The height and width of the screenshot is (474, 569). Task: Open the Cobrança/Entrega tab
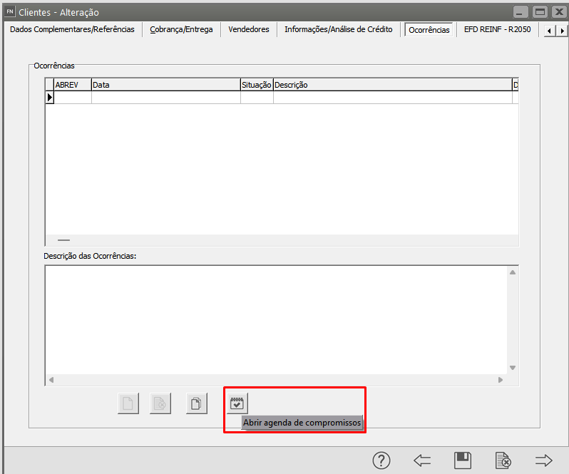(x=181, y=30)
